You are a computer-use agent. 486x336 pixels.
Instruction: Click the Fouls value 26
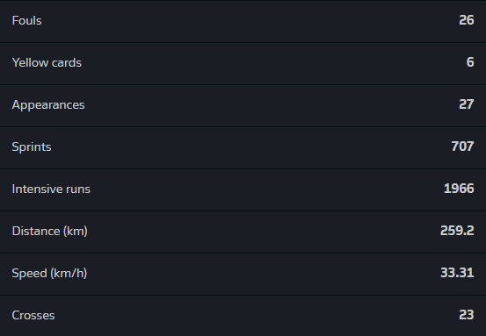[467, 20]
